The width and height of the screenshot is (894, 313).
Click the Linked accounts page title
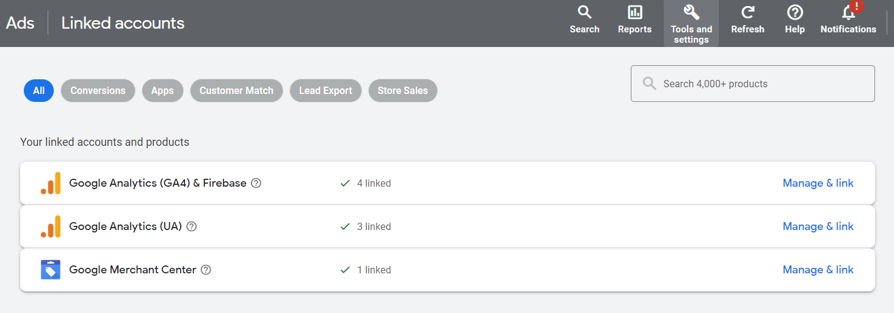point(123,23)
